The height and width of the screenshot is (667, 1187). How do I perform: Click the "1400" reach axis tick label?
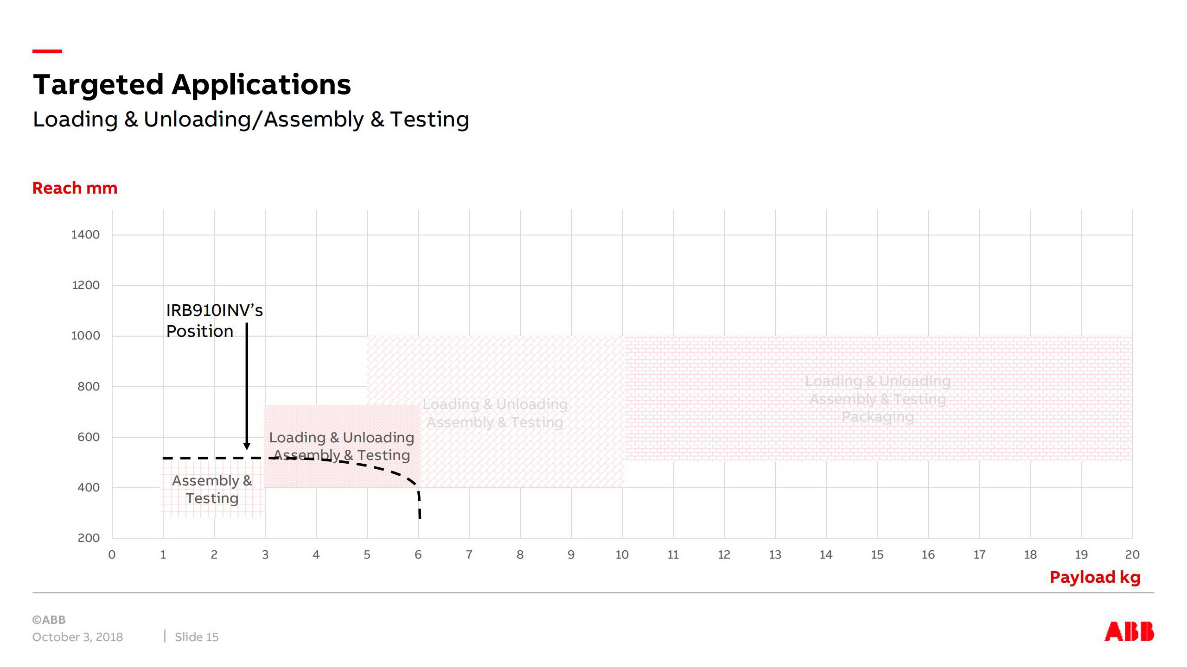[85, 235]
